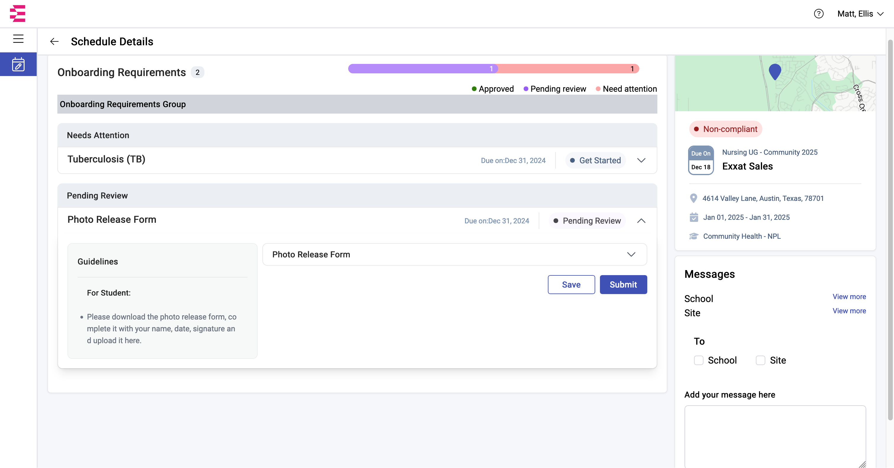Click the Add your message here label
Screen dimensions: 894x468
pos(730,394)
